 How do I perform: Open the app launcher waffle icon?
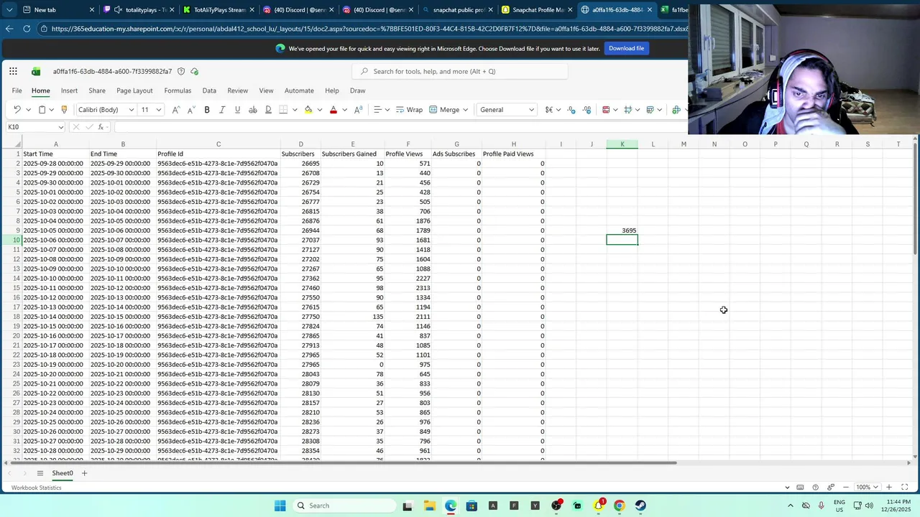pos(13,71)
